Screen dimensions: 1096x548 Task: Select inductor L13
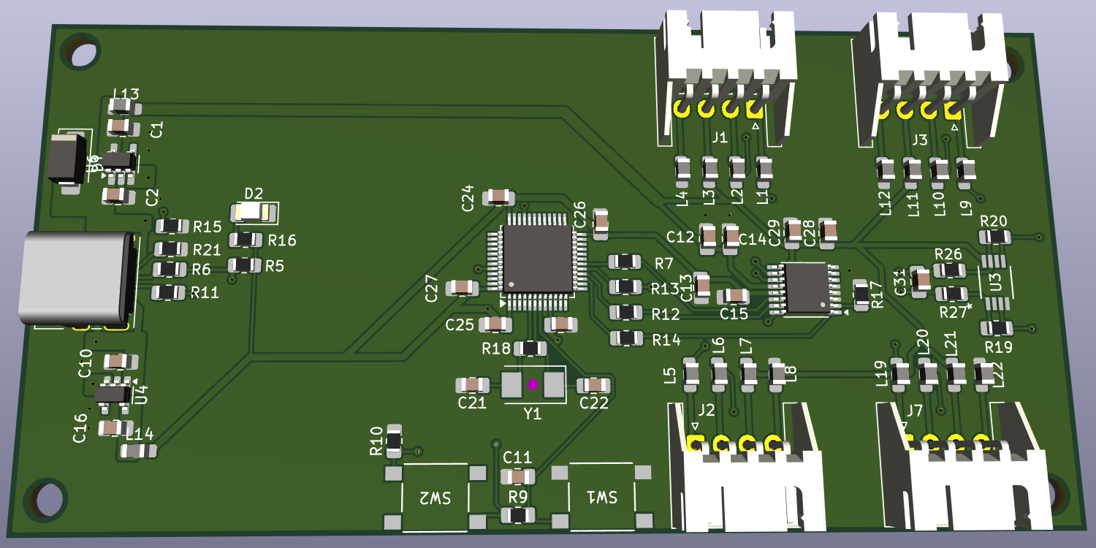125,107
